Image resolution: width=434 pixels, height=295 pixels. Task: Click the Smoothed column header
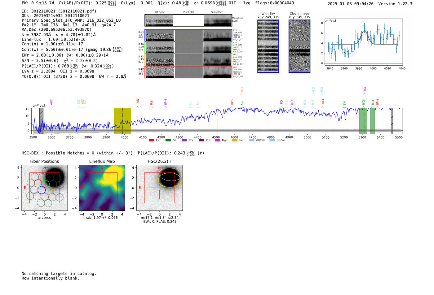[x=217, y=12]
